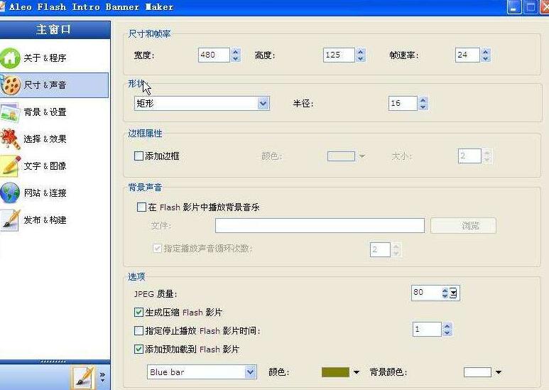Toggle 指定停止播放 Flash 影片时间 checkbox
The image size is (549, 390).
139,330
